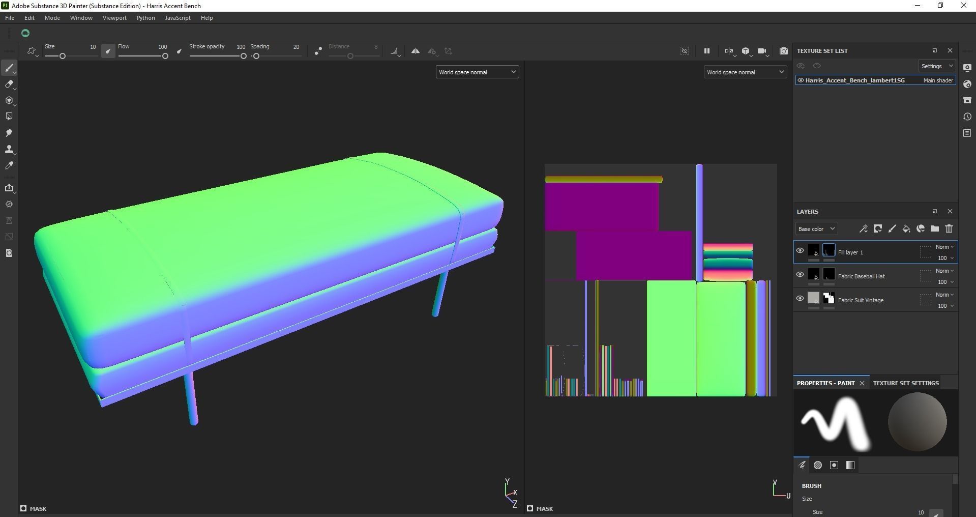Create a new layer folder
This screenshot has height=517, width=976.
[x=934, y=229]
